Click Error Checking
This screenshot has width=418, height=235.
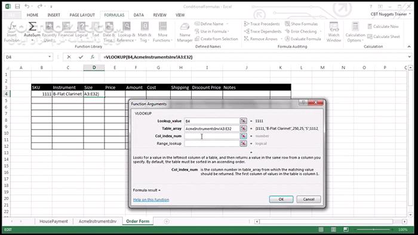(301, 32)
